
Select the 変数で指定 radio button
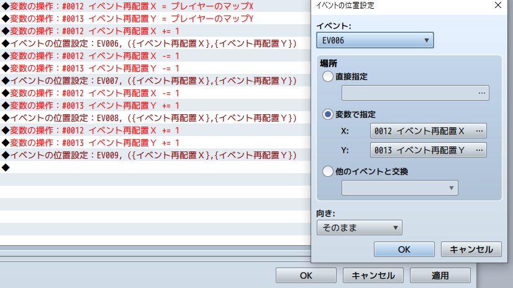tap(327, 114)
